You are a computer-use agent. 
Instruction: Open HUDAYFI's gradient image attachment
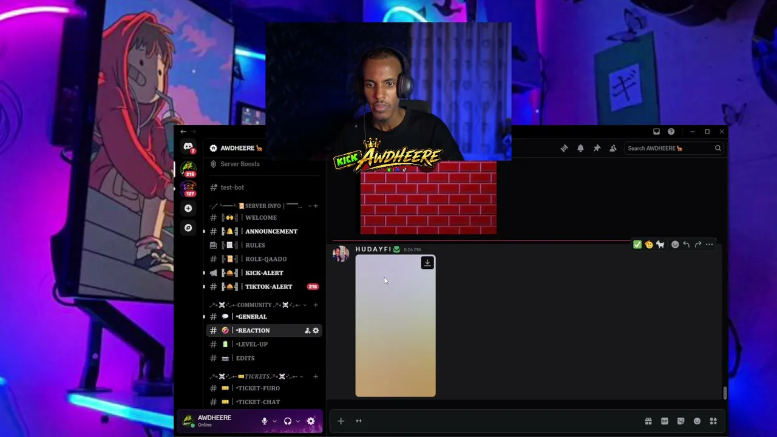point(395,326)
